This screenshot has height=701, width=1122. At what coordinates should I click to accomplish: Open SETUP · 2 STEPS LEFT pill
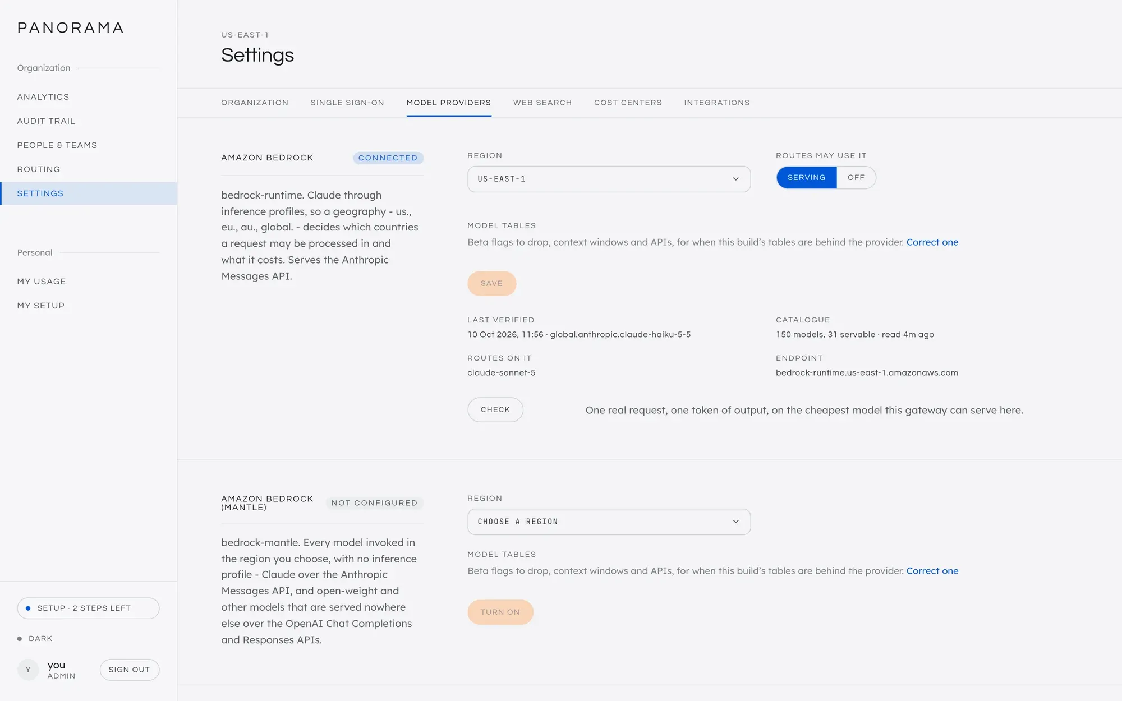pyautogui.click(x=88, y=608)
